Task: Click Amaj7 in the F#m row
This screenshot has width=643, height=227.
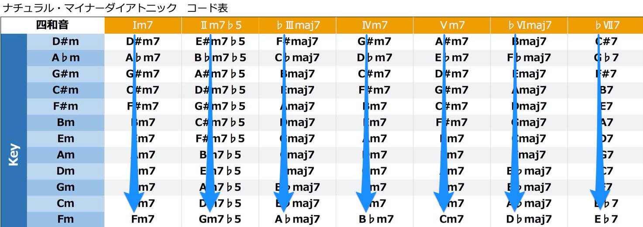Action: click(298, 106)
